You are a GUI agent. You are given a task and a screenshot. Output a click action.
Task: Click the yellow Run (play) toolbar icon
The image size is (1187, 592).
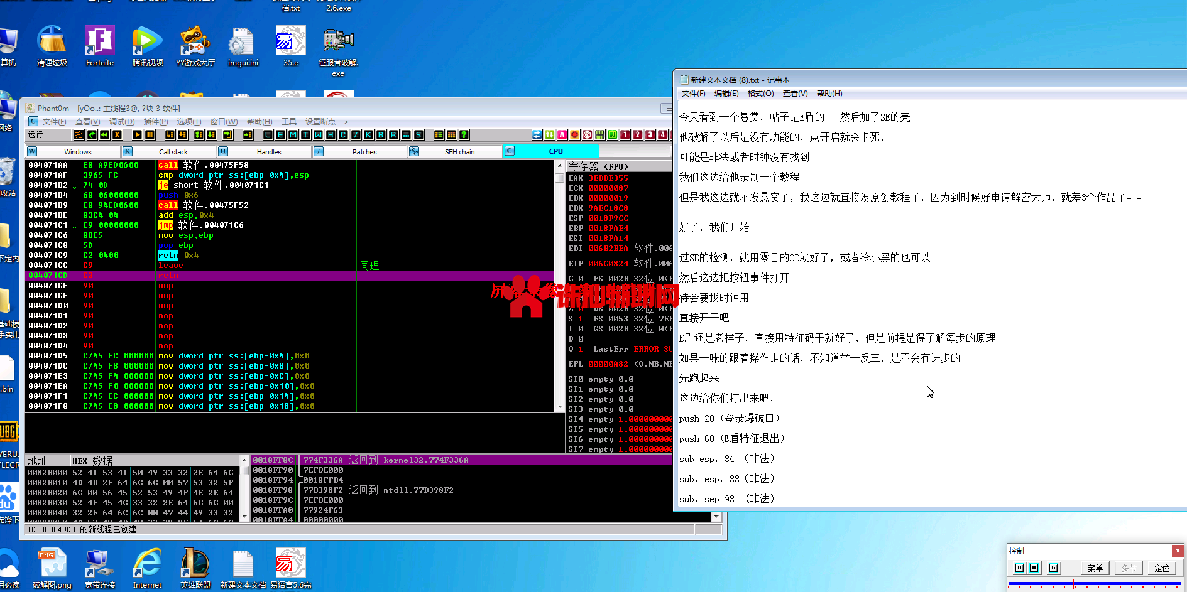137,135
